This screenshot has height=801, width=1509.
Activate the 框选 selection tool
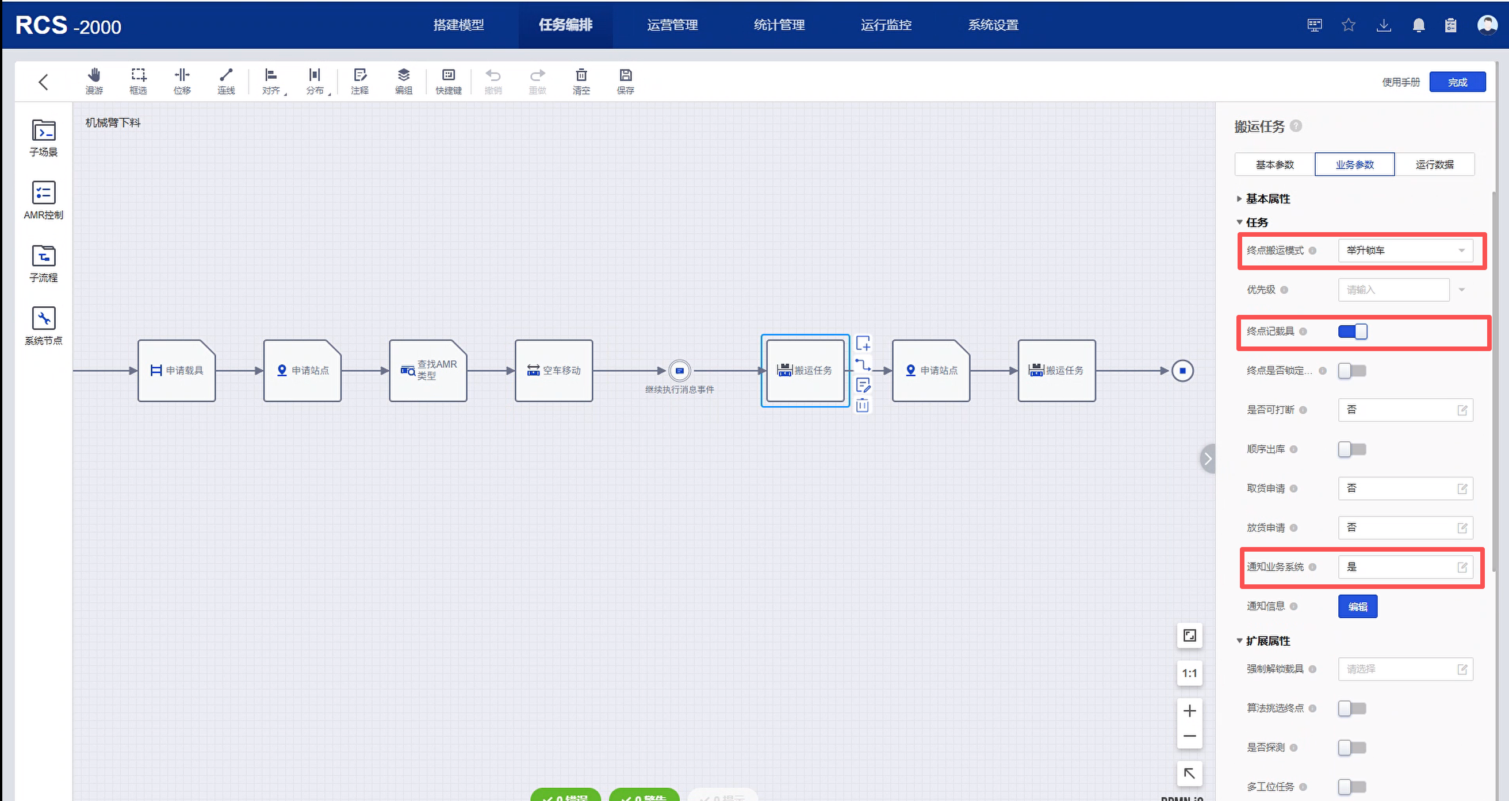click(138, 81)
